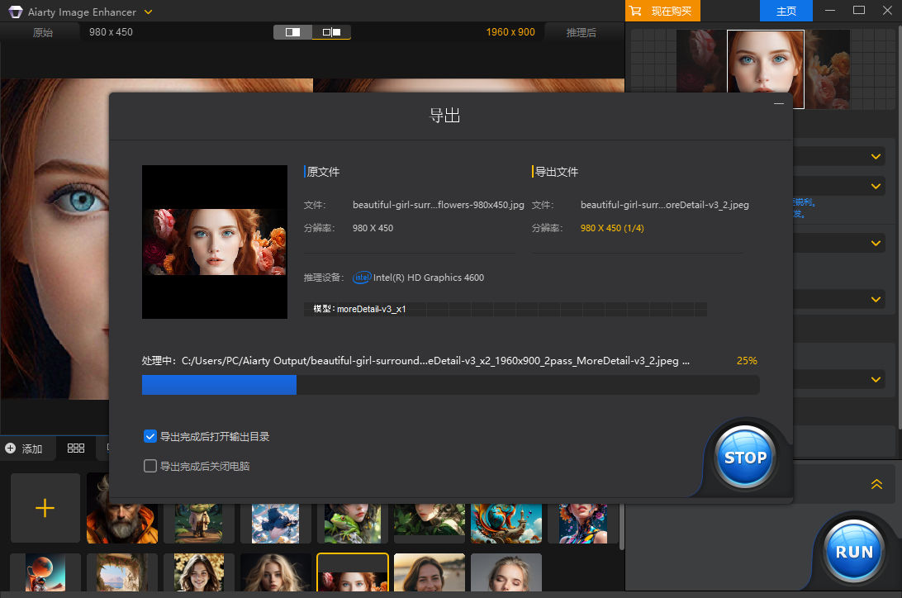
Task: Click the blue sharpening hint text
Action: click(805, 208)
